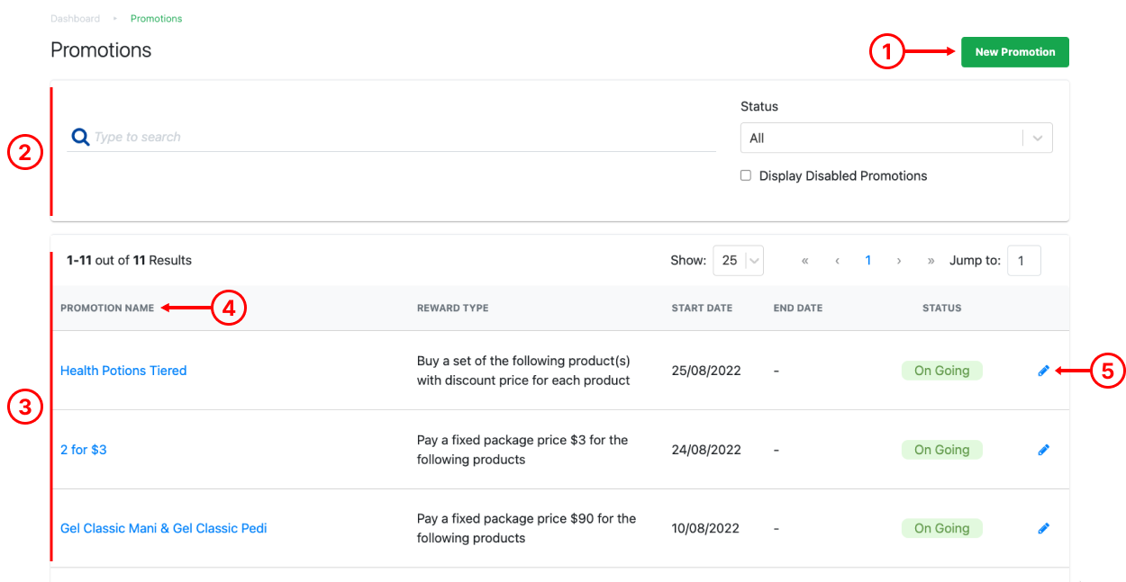
Task: Sort by the Promotion Name column header
Action: (x=107, y=309)
